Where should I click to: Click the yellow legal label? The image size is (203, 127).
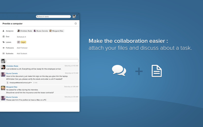click(x=23, y=42)
